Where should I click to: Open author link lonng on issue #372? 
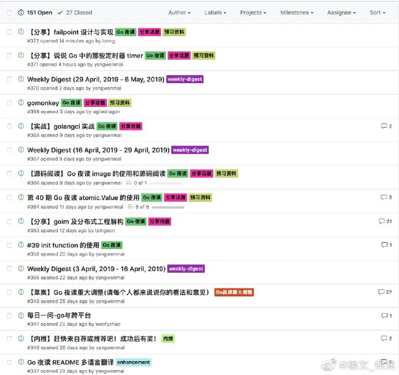click(108, 41)
